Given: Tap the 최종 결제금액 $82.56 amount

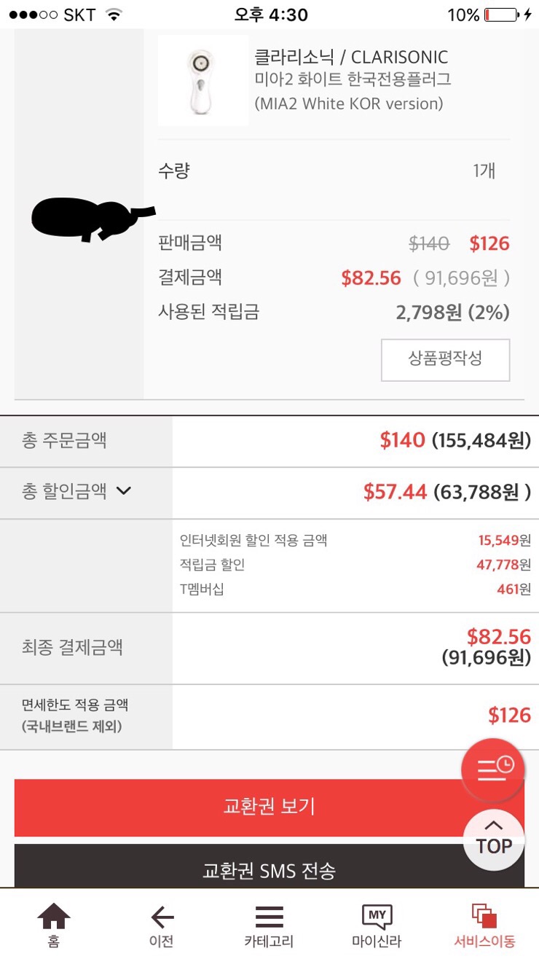Looking at the screenshot, I should tap(498, 637).
